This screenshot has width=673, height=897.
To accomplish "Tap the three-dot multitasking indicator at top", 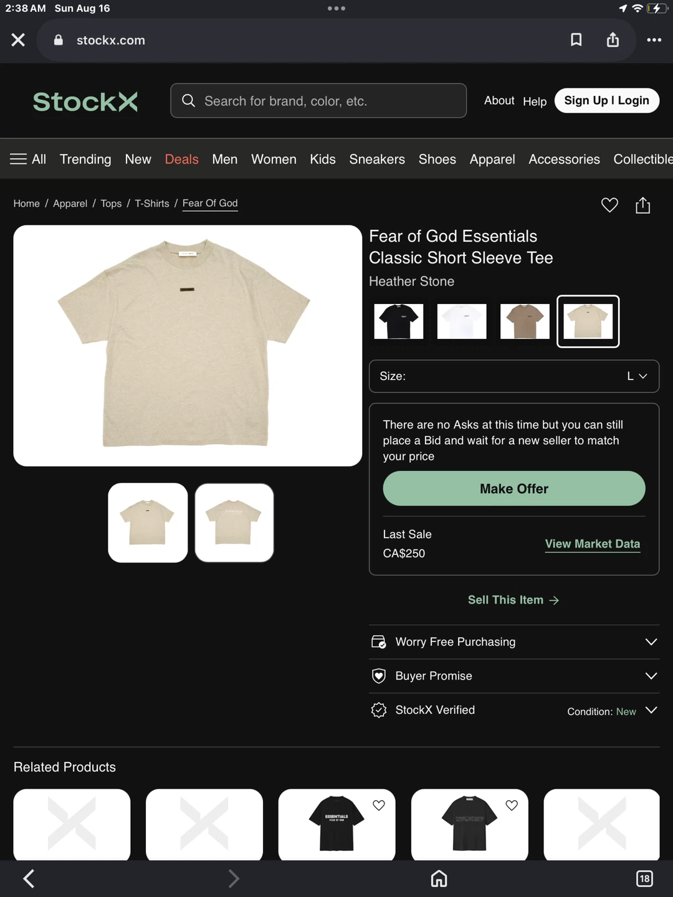I will 336,9.
